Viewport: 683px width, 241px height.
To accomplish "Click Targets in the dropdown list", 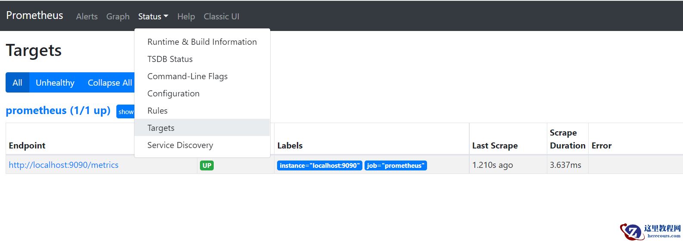I will (161, 128).
